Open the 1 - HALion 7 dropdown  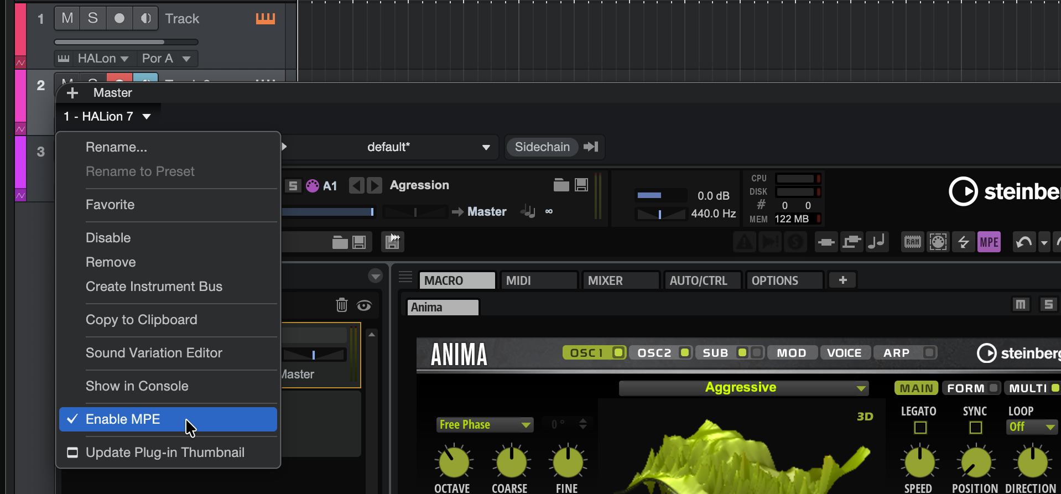pos(108,117)
